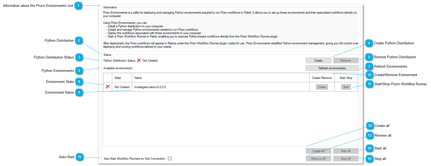Click the red X icon in investigator-demo row
The width and height of the screenshot is (431, 166).
[108, 87]
